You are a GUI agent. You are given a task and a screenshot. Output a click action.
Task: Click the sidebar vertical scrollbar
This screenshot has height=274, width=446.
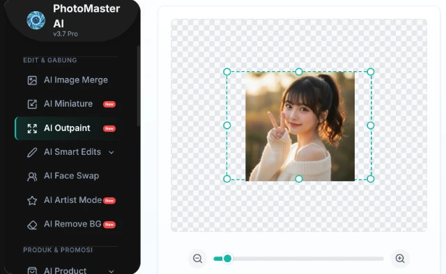tap(139, 86)
